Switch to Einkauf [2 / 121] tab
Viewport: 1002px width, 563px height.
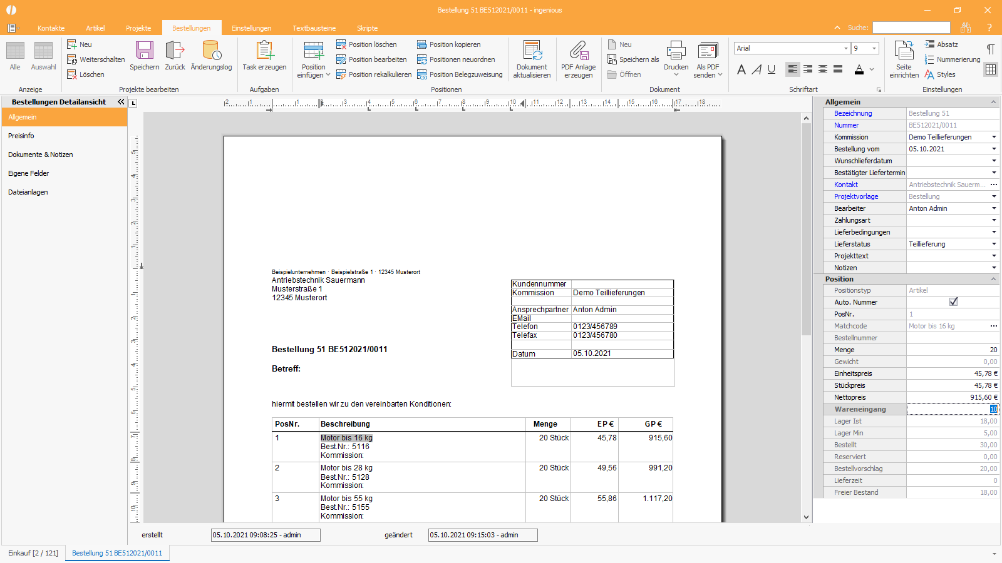click(33, 553)
